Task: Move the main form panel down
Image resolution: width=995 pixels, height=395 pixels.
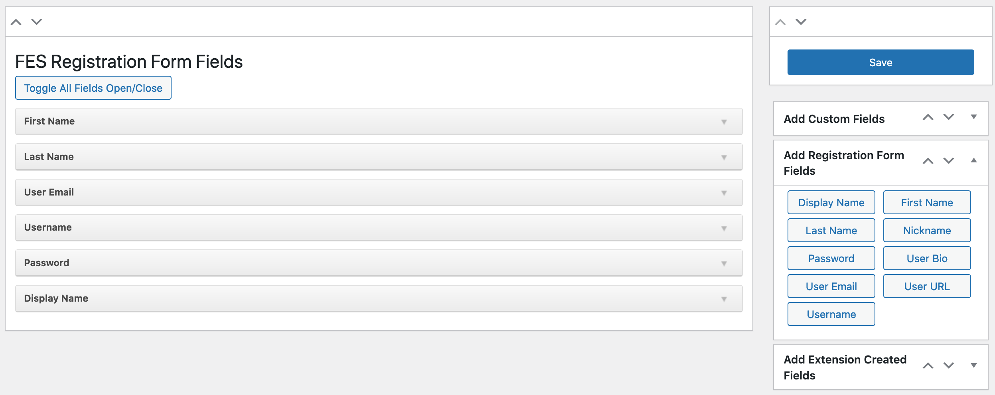Action: point(37,22)
